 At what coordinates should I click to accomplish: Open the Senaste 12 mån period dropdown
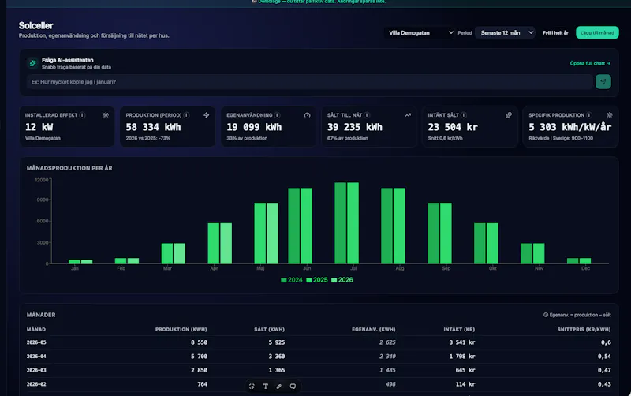click(505, 32)
